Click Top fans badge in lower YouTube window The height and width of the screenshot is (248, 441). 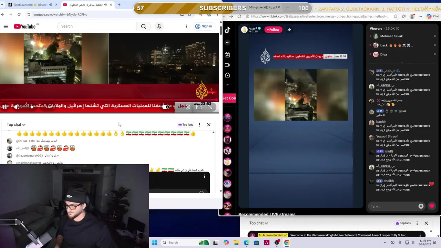click(403, 223)
